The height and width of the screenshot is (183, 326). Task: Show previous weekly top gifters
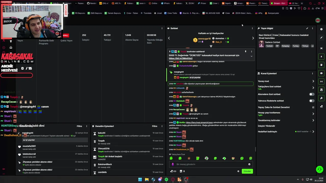tap(169, 38)
